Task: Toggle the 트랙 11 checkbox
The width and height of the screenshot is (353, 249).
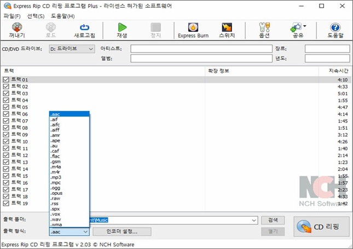Action: coord(6,148)
